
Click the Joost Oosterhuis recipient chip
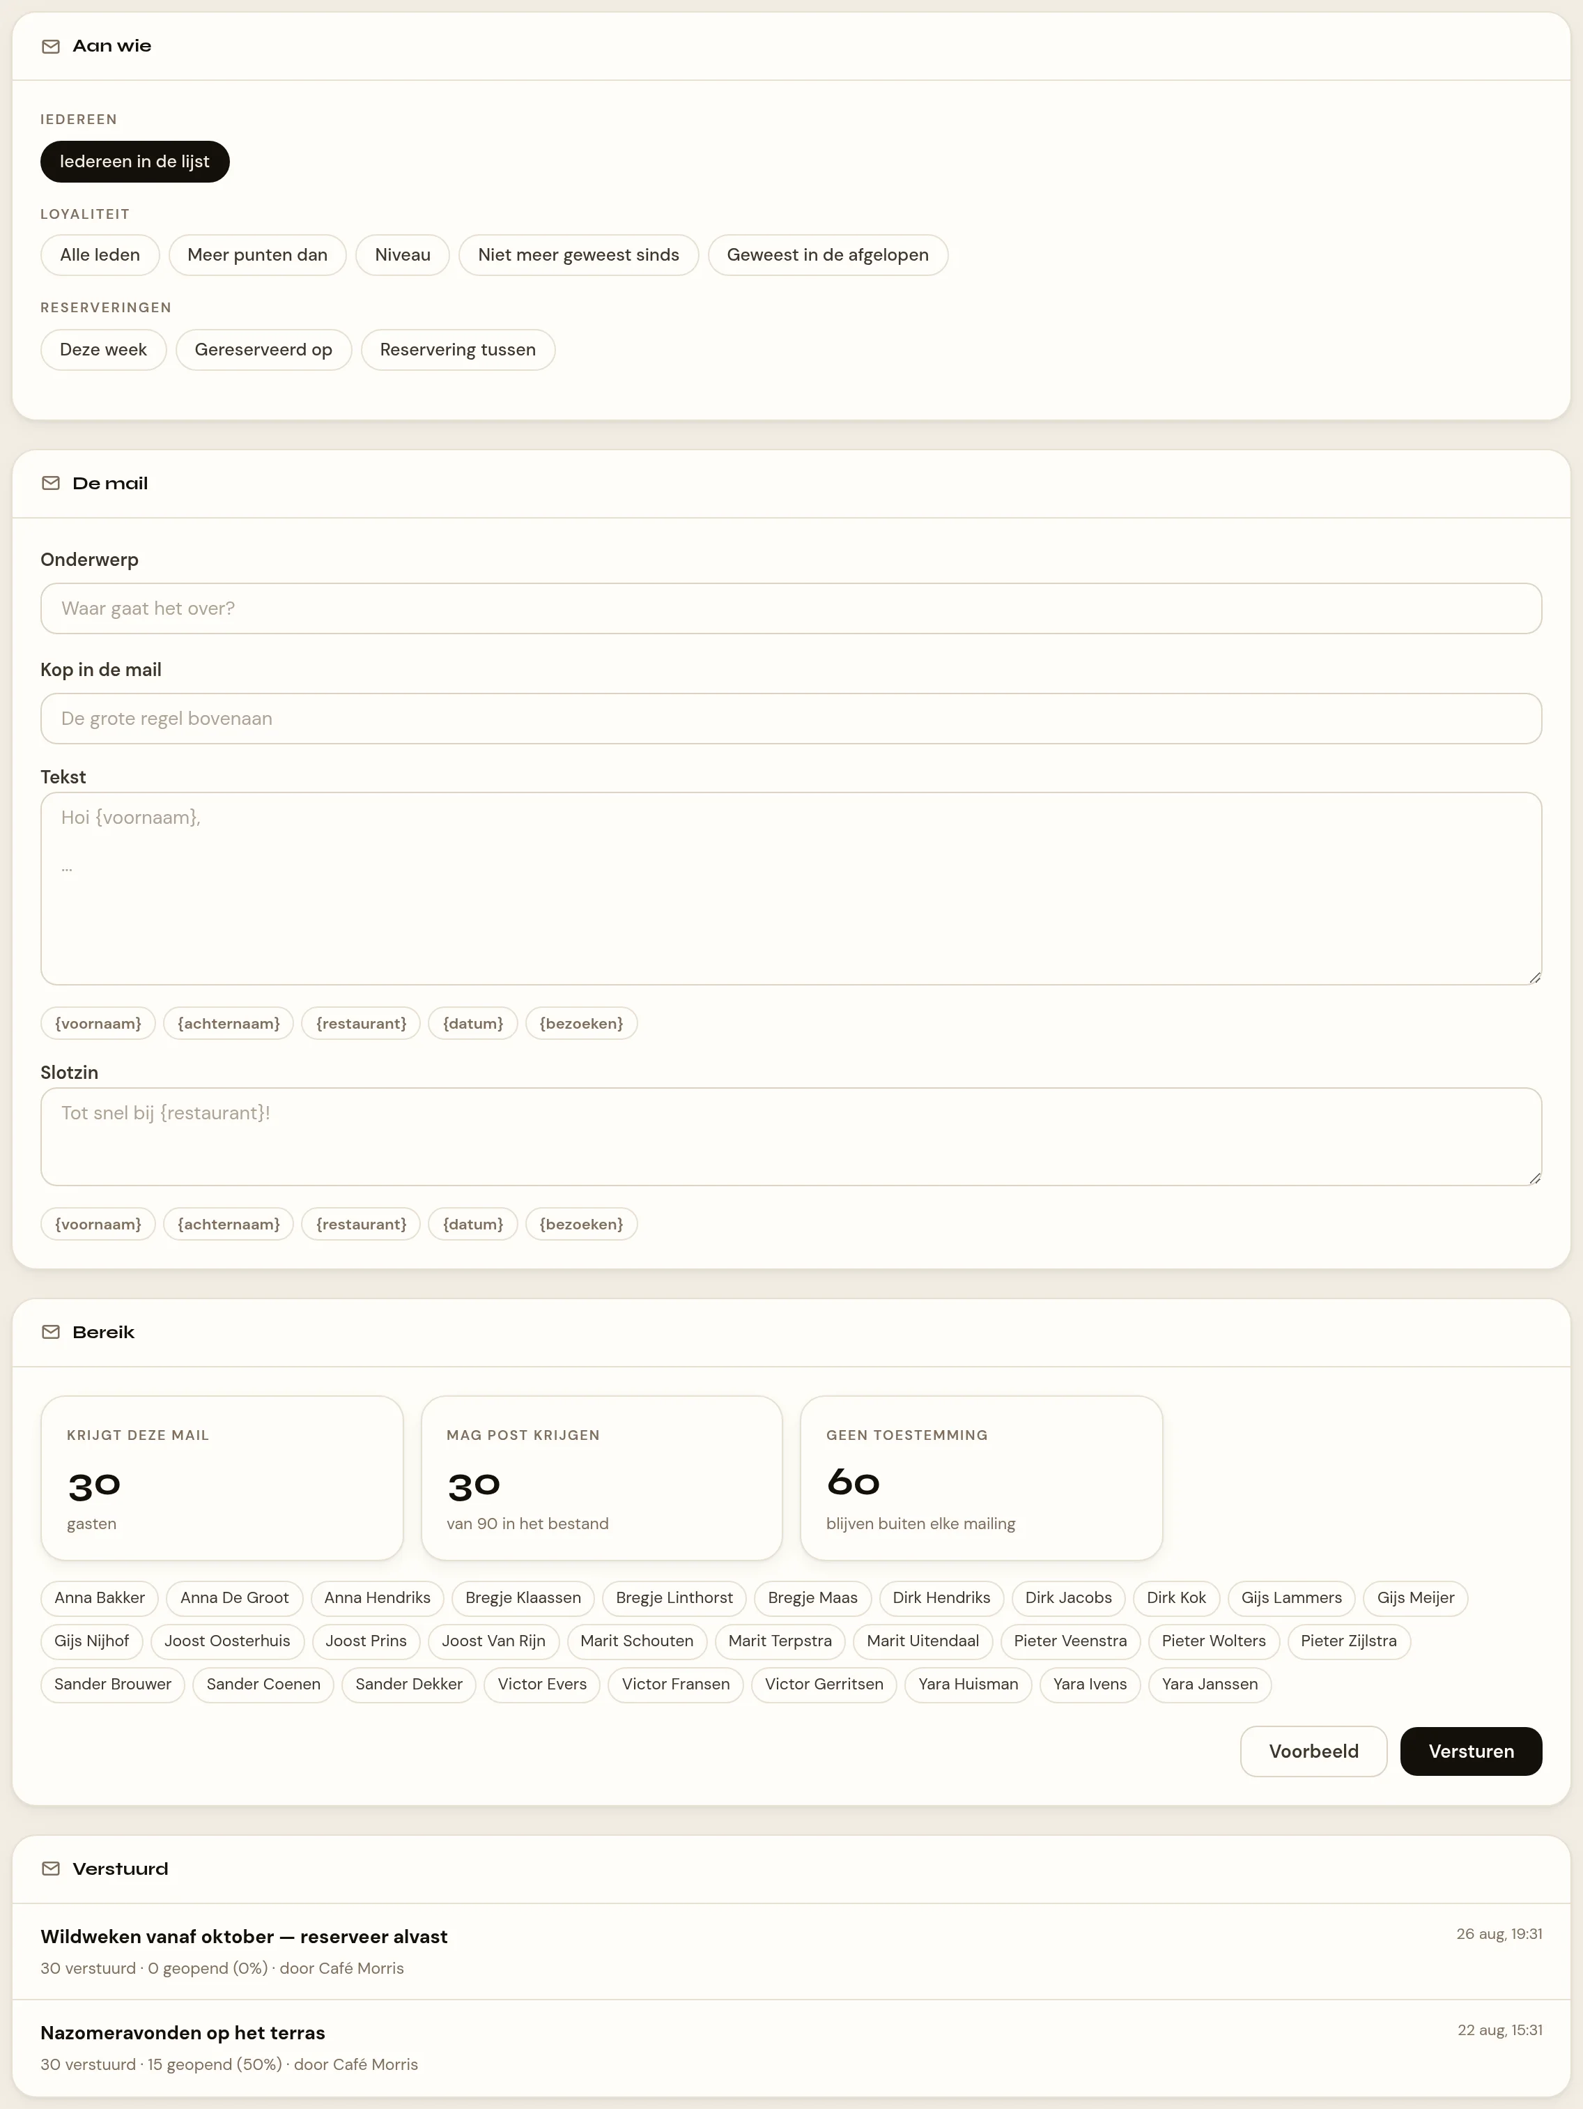pyautogui.click(x=227, y=1641)
